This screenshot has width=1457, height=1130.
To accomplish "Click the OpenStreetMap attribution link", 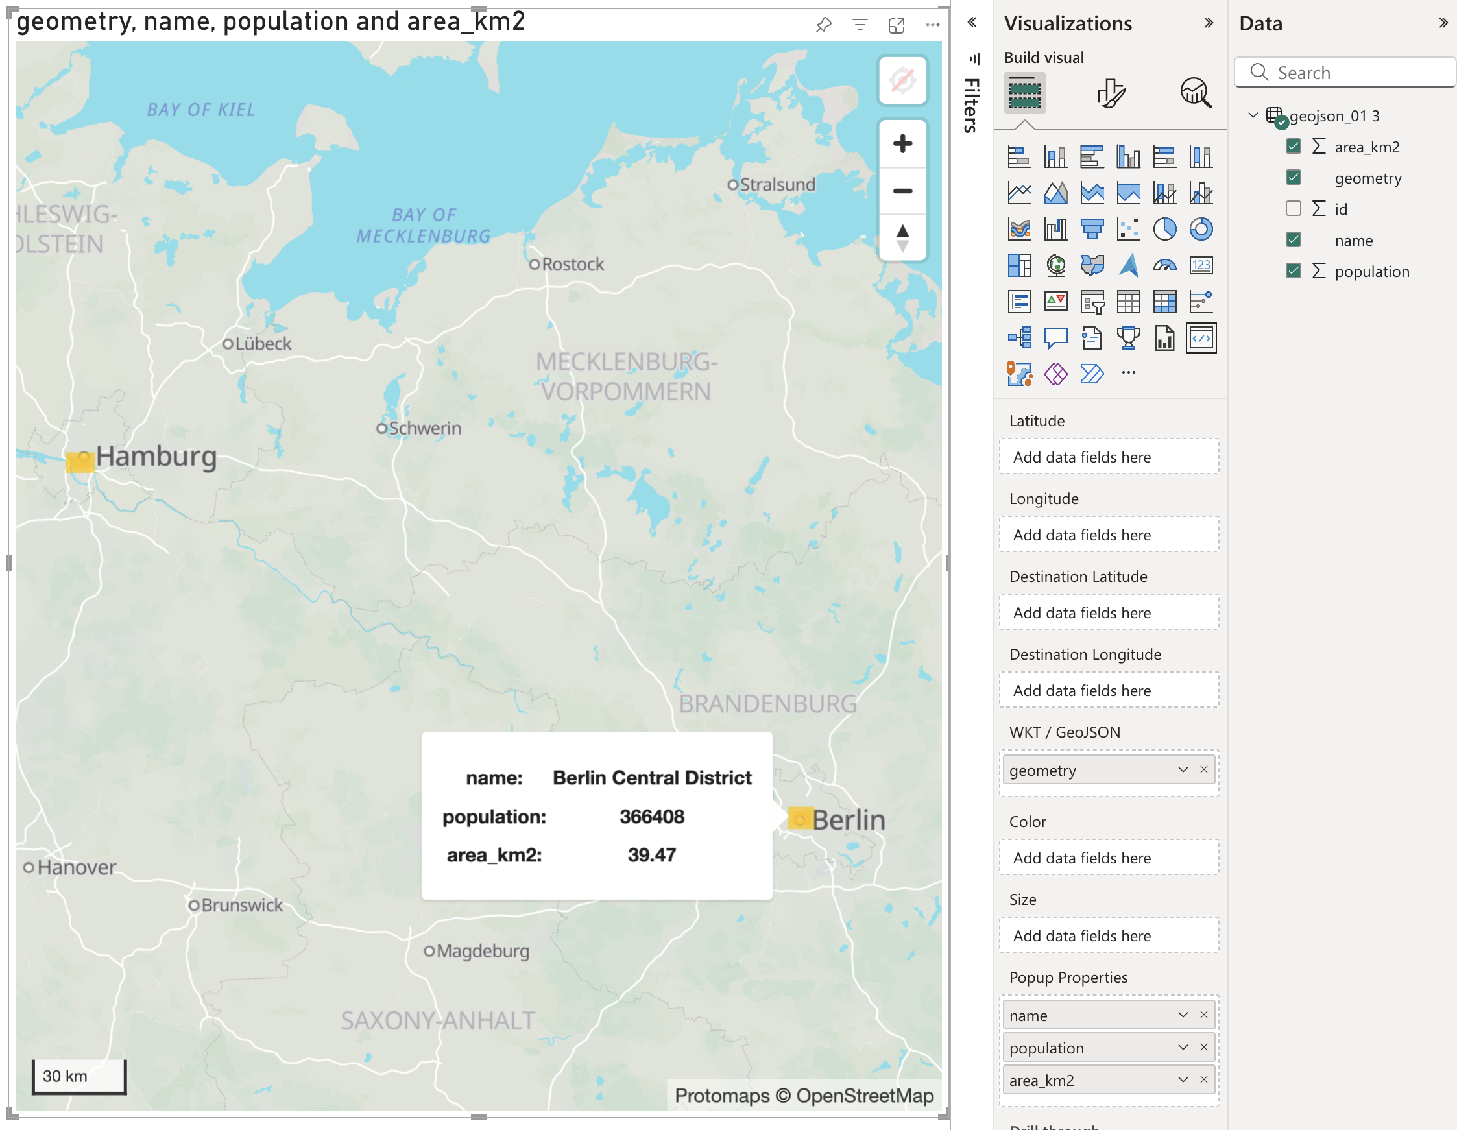I will click(865, 1096).
